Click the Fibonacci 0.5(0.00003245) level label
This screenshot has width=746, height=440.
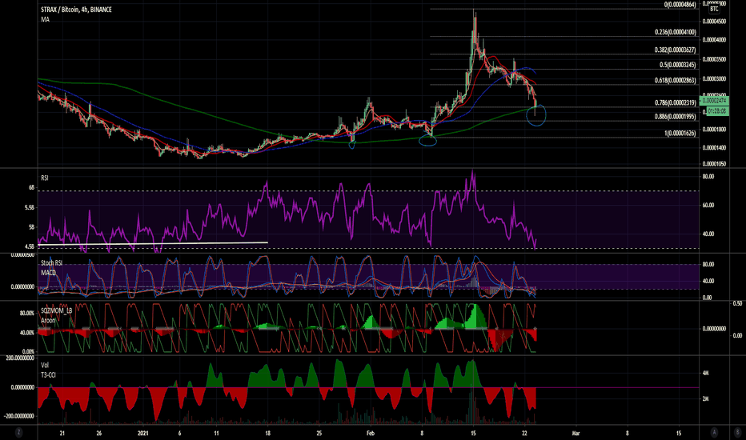point(677,65)
